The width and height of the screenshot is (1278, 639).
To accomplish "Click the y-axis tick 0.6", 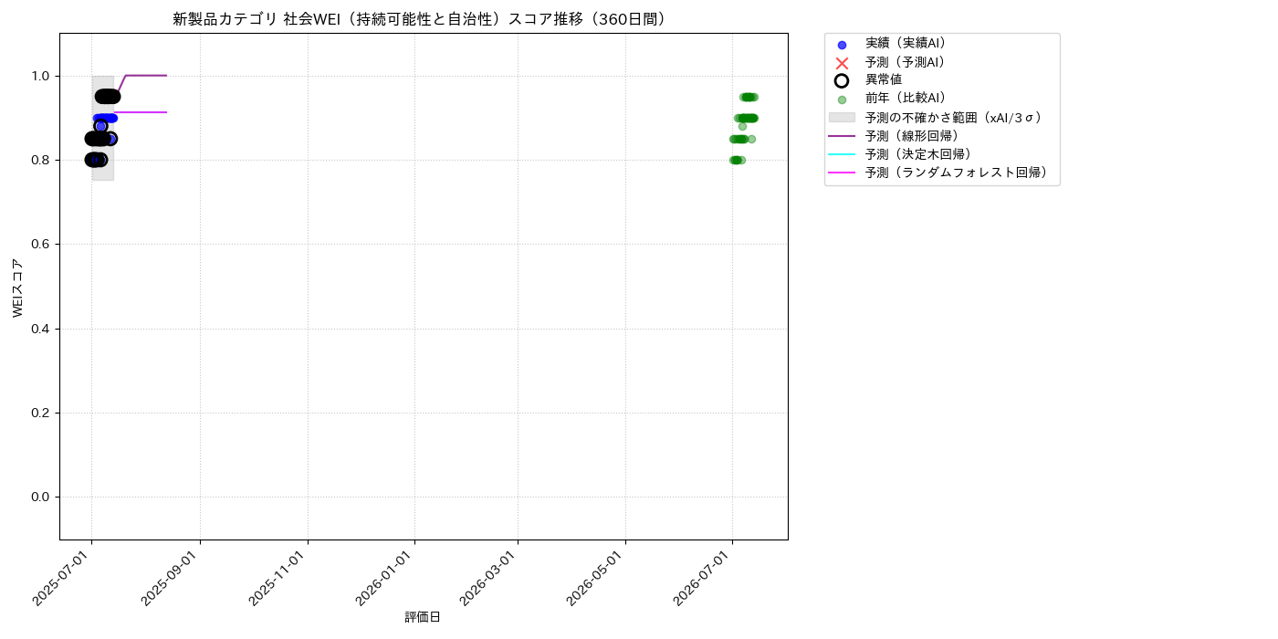I will tap(42, 244).
